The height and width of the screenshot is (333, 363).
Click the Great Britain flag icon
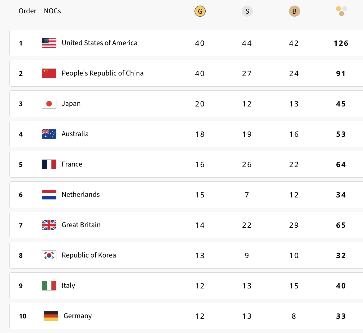pyautogui.click(x=49, y=225)
